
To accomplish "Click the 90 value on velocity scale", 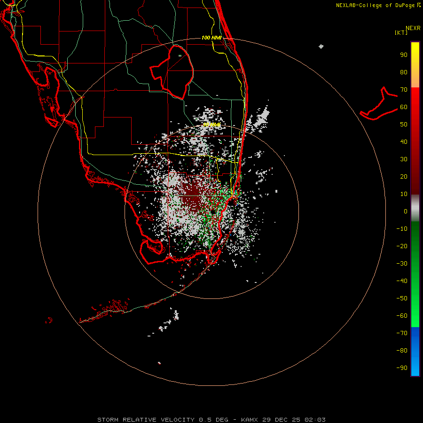I will (x=404, y=55).
